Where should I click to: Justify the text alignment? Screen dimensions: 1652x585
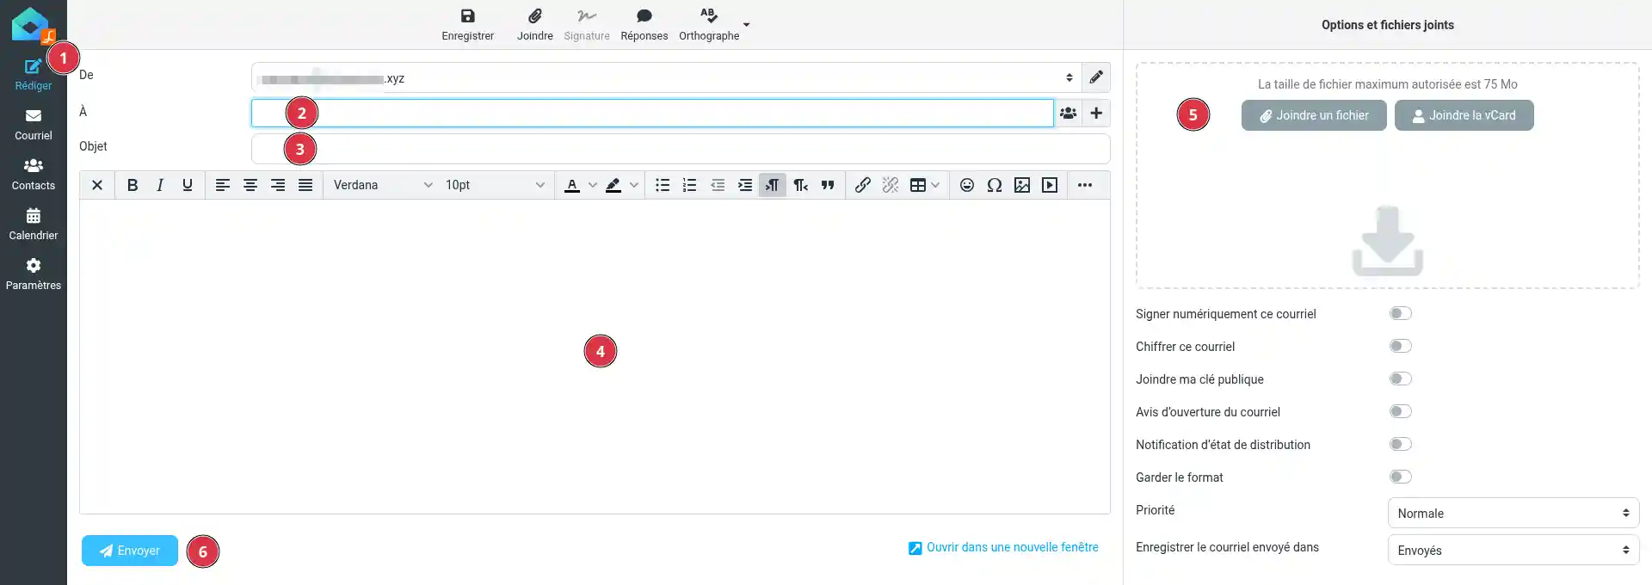click(x=305, y=185)
